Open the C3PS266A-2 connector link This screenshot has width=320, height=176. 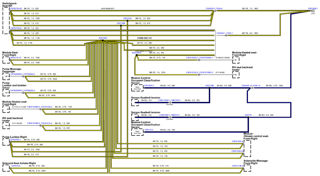click(x=29, y=74)
